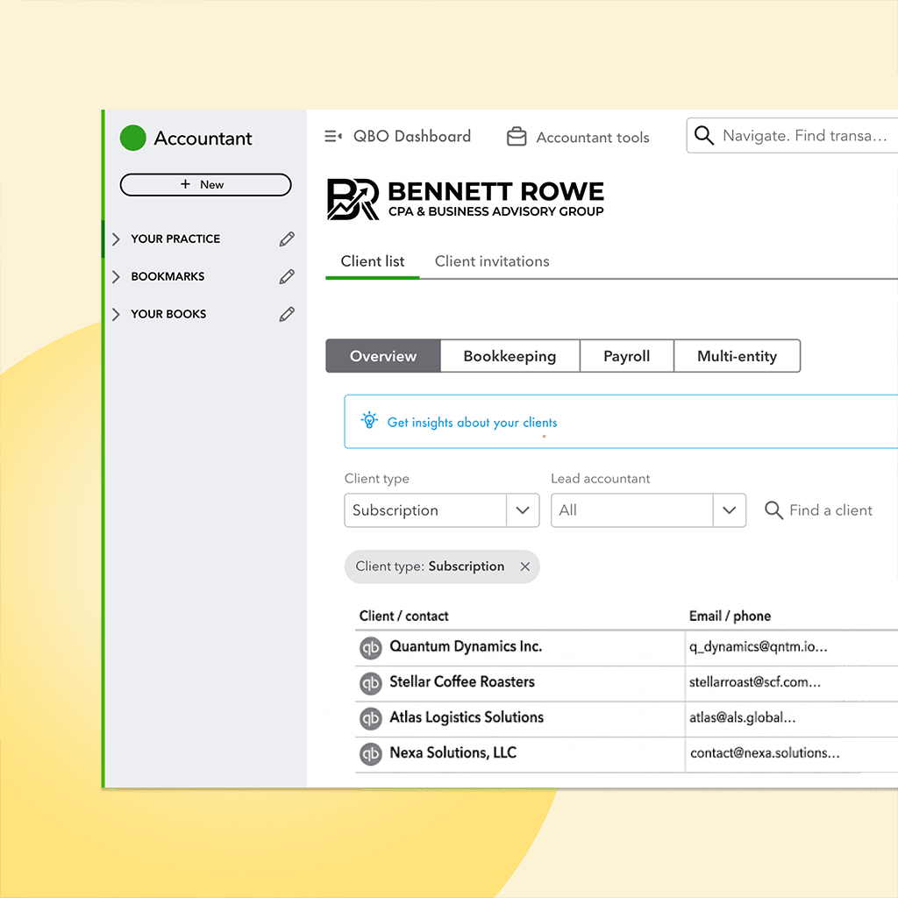This screenshot has width=898, height=898.
Task: Click atlas@als.global email cell
Action: [x=742, y=718]
